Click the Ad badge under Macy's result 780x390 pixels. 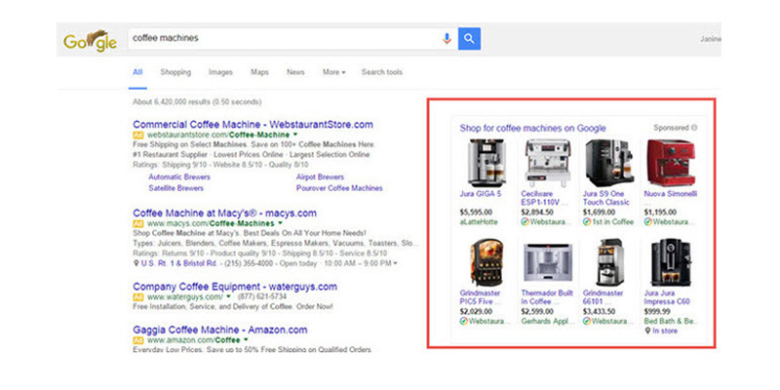[x=137, y=224]
